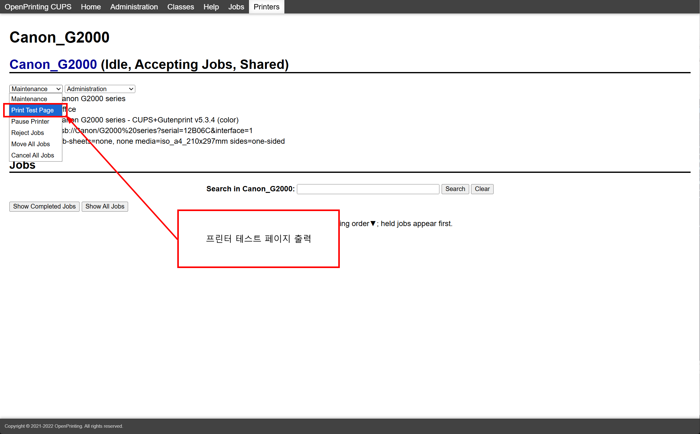Click the OpenPrinting CUPS title link
This screenshot has height=434, width=700.
[x=38, y=7]
